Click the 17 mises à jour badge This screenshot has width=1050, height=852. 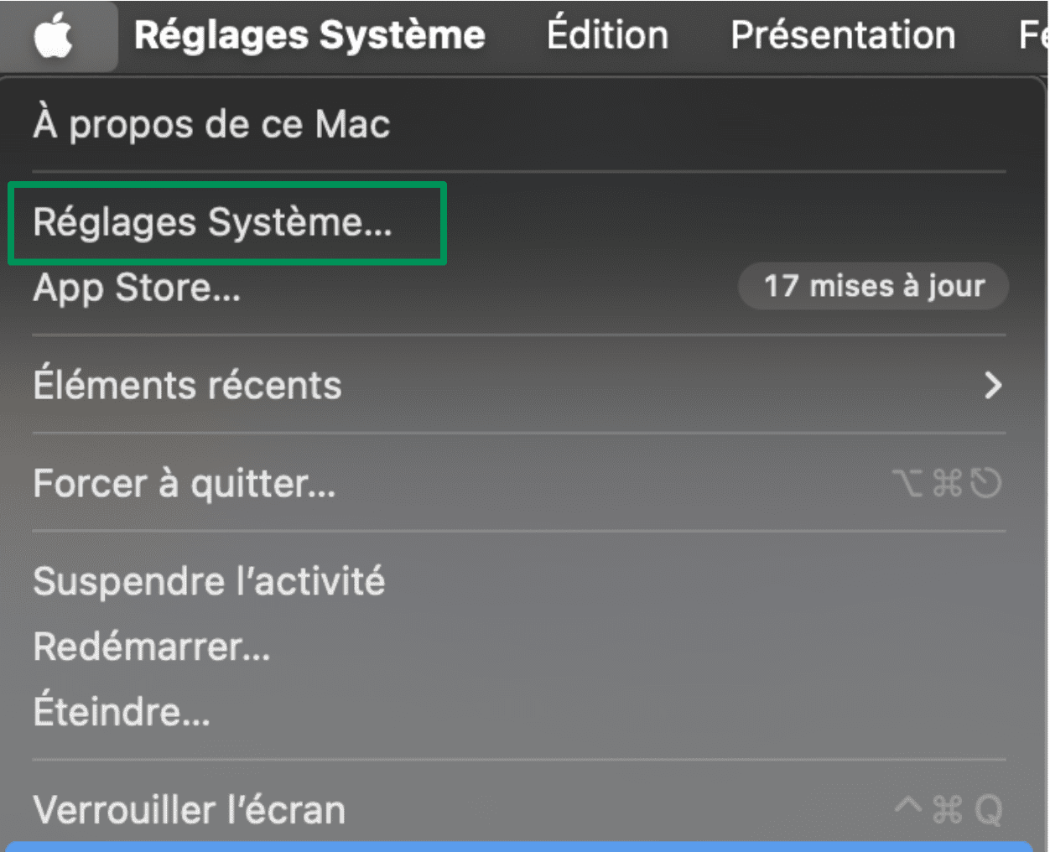(x=872, y=286)
